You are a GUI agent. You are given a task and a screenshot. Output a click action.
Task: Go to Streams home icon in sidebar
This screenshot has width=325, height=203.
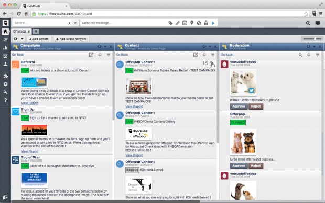pyautogui.click(x=5, y=31)
